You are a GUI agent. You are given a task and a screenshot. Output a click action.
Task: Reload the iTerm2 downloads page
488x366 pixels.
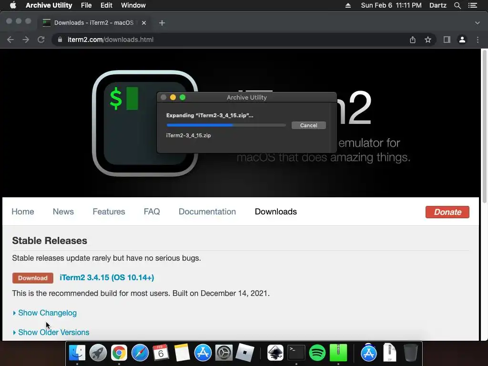(41, 40)
